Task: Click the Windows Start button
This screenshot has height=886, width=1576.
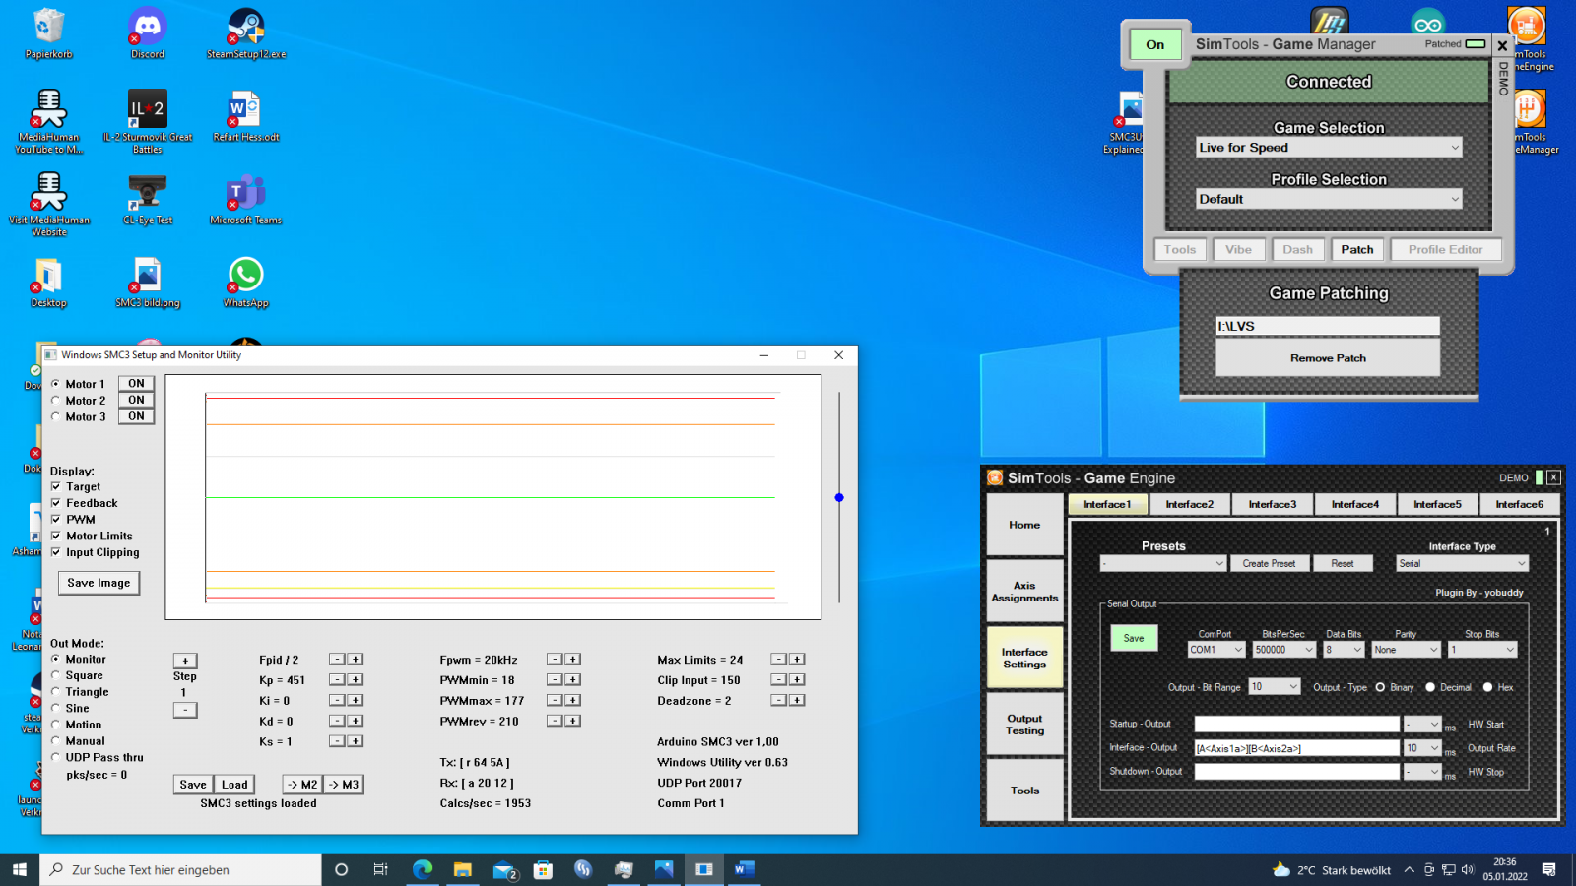Action: coord(20,869)
